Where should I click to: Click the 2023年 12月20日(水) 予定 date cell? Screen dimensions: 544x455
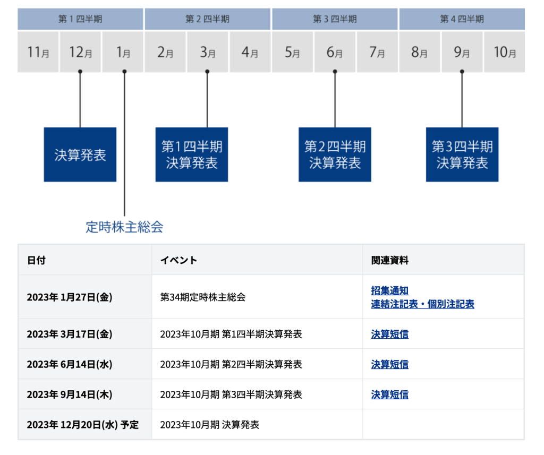[x=82, y=425]
